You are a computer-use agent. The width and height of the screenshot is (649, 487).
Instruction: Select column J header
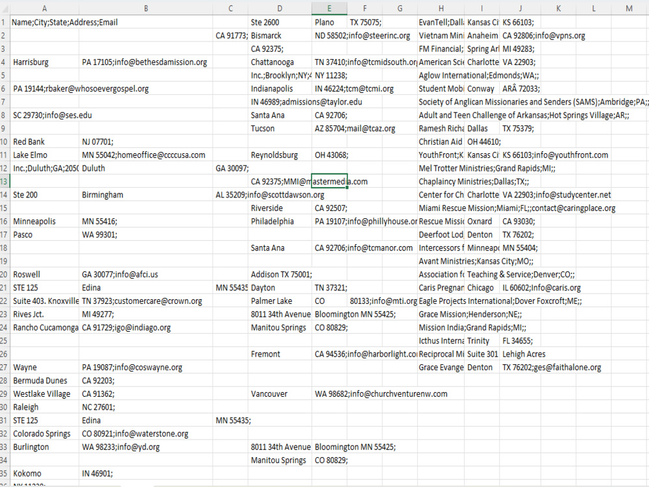pyautogui.click(x=520, y=8)
